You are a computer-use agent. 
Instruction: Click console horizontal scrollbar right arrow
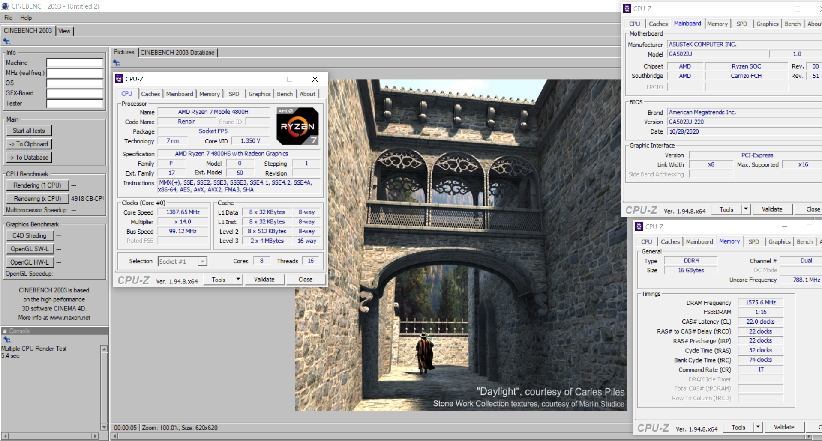(x=96, y=436)
